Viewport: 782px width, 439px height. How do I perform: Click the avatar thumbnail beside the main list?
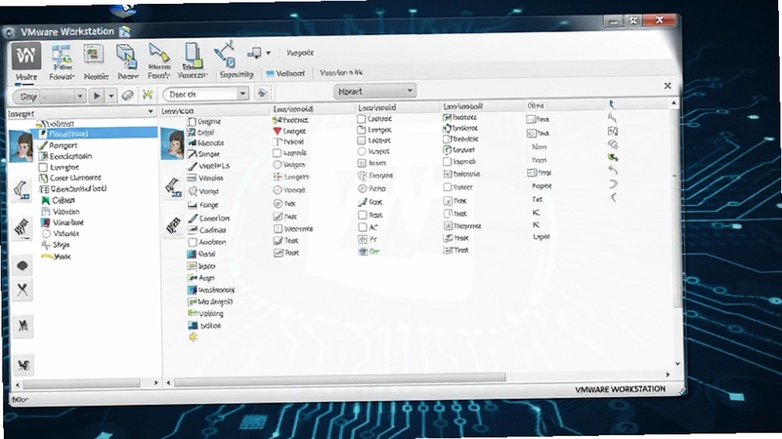point(173,143)
